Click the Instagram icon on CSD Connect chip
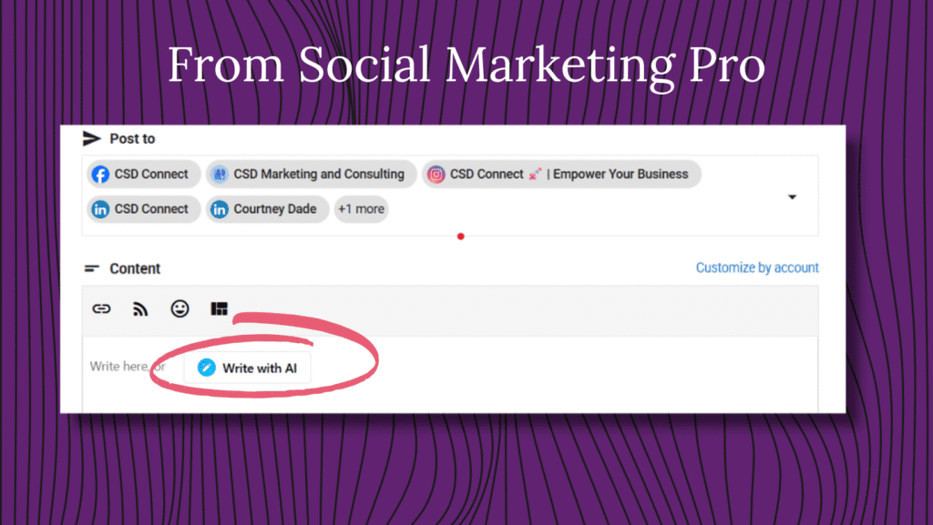933x525 pixels. click(x=436, y=175)
